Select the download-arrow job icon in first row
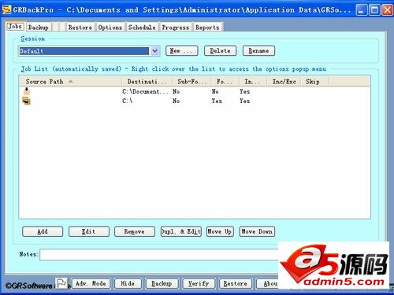 pyautogui.click(x=27, y=91)
